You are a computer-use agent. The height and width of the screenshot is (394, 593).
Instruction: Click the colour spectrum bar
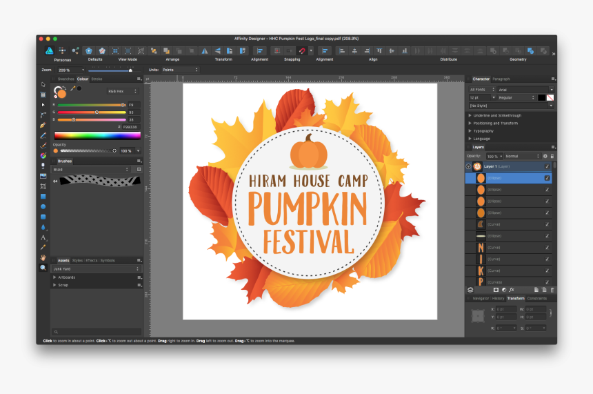98,135
